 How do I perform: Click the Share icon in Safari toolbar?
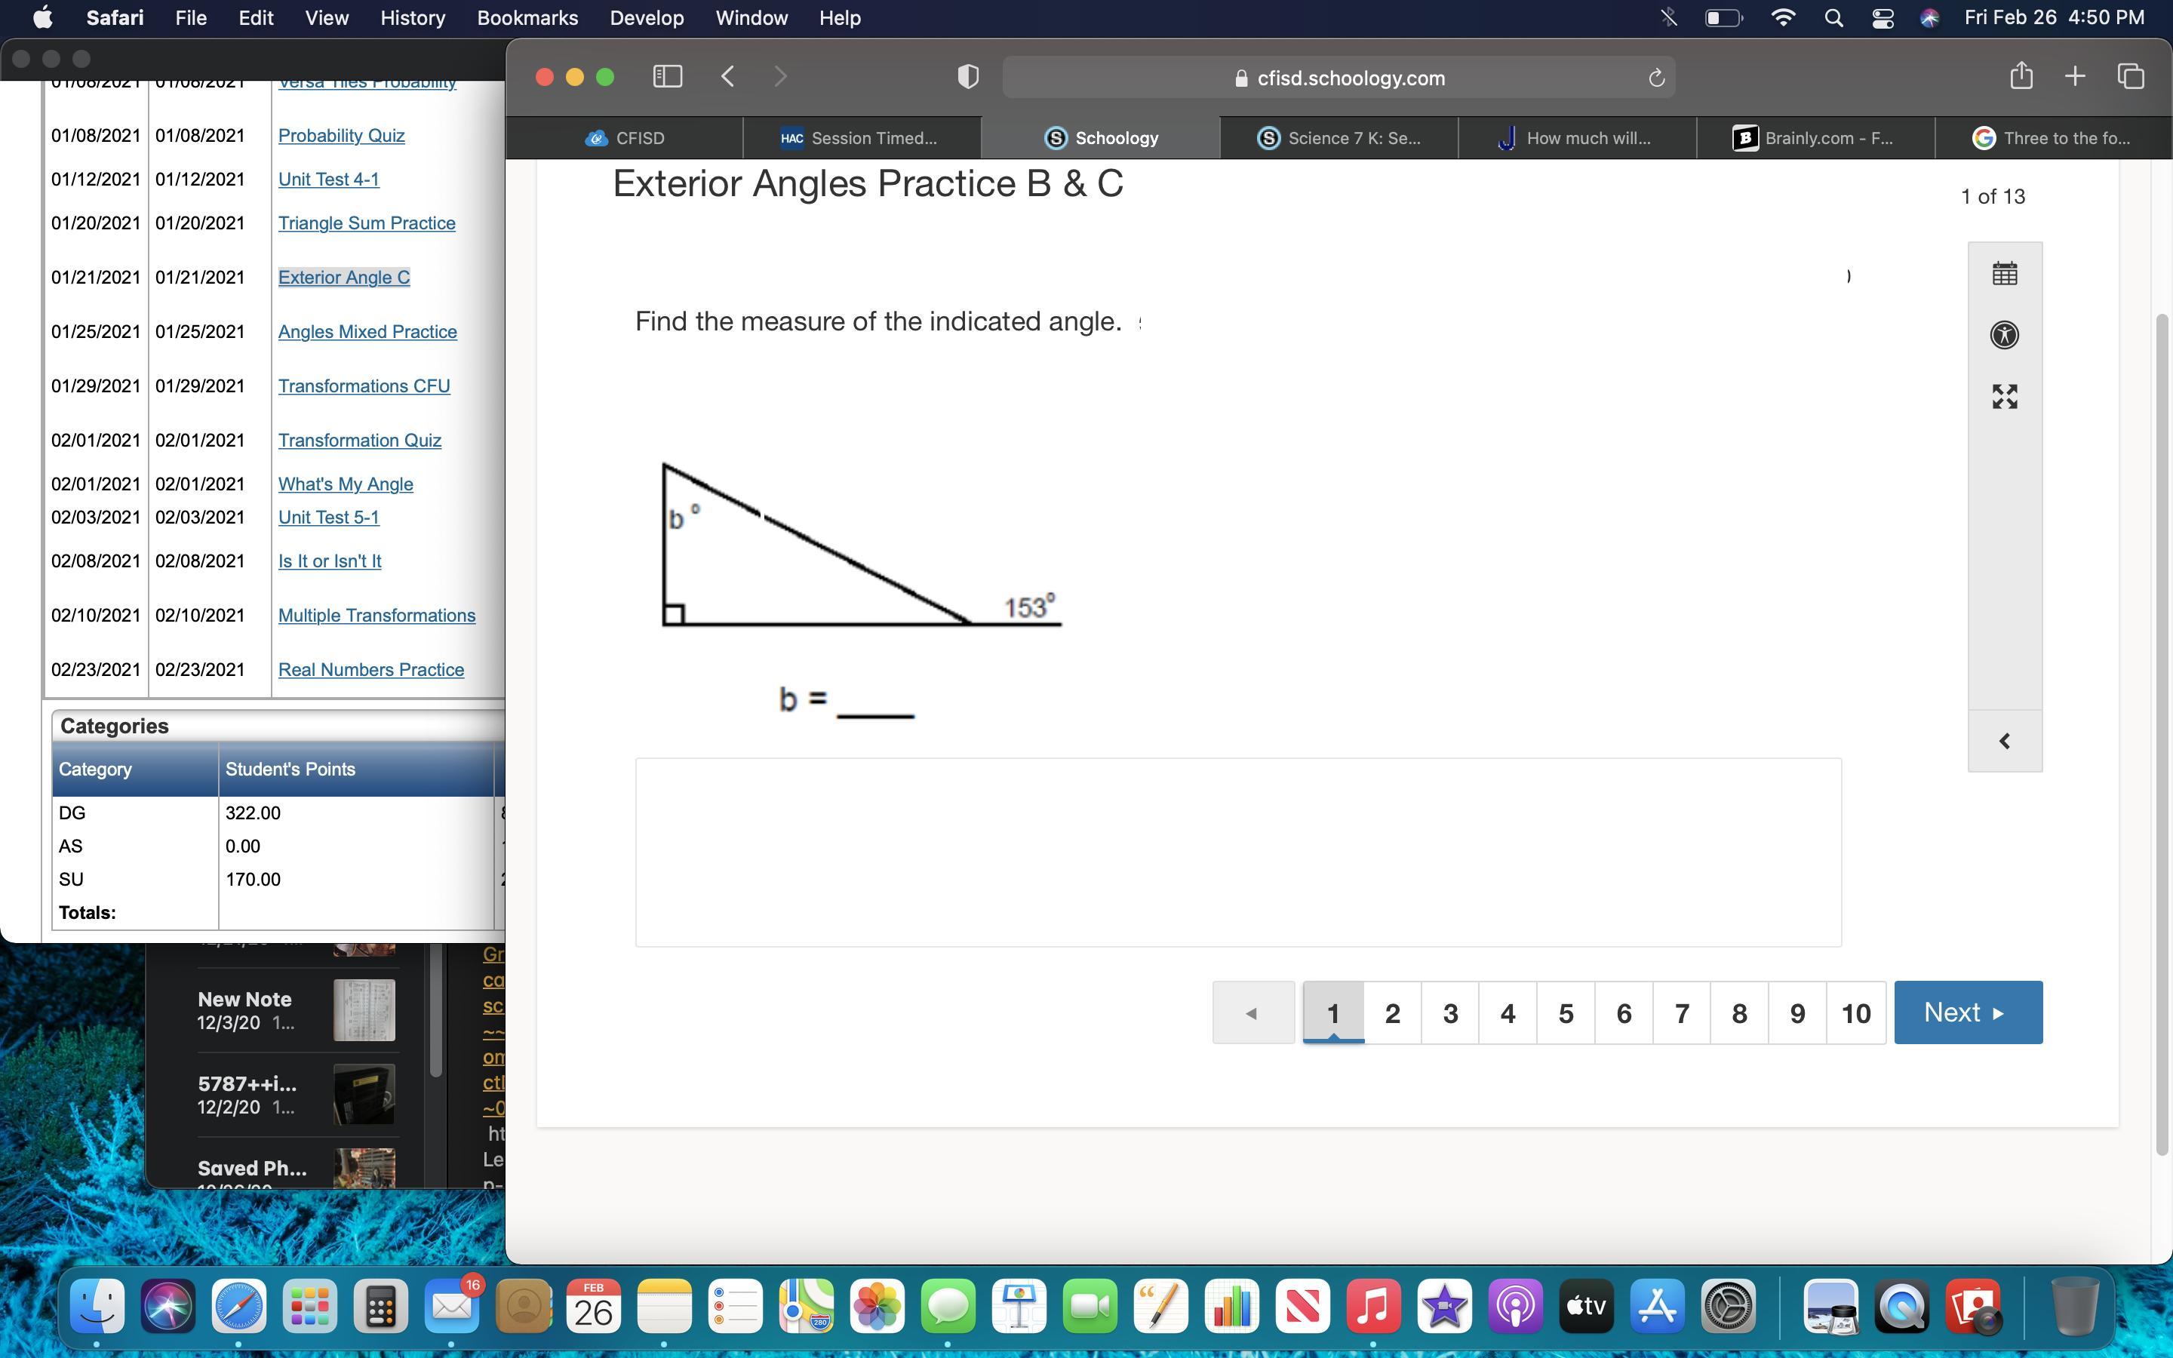(2021, 76)
